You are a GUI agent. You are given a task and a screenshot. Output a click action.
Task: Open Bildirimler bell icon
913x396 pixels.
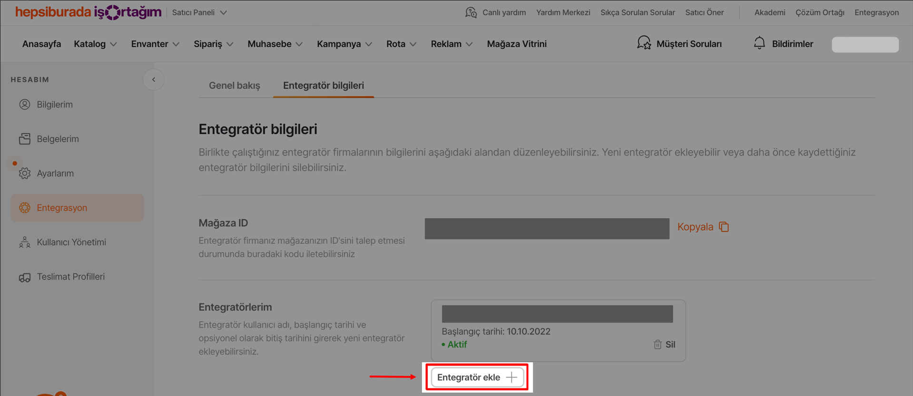click(x=759, y=43)
